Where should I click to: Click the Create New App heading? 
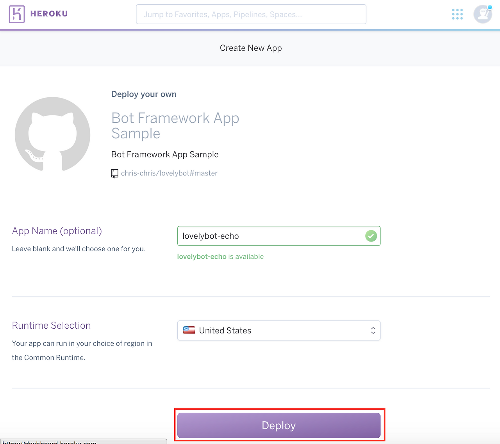250,48
